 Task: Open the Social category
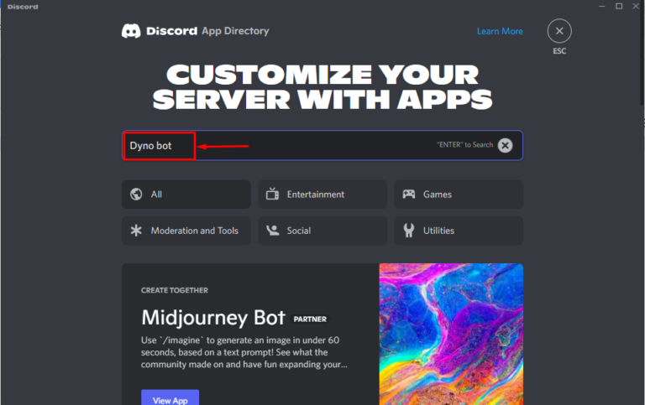click(x=322, y=231)
